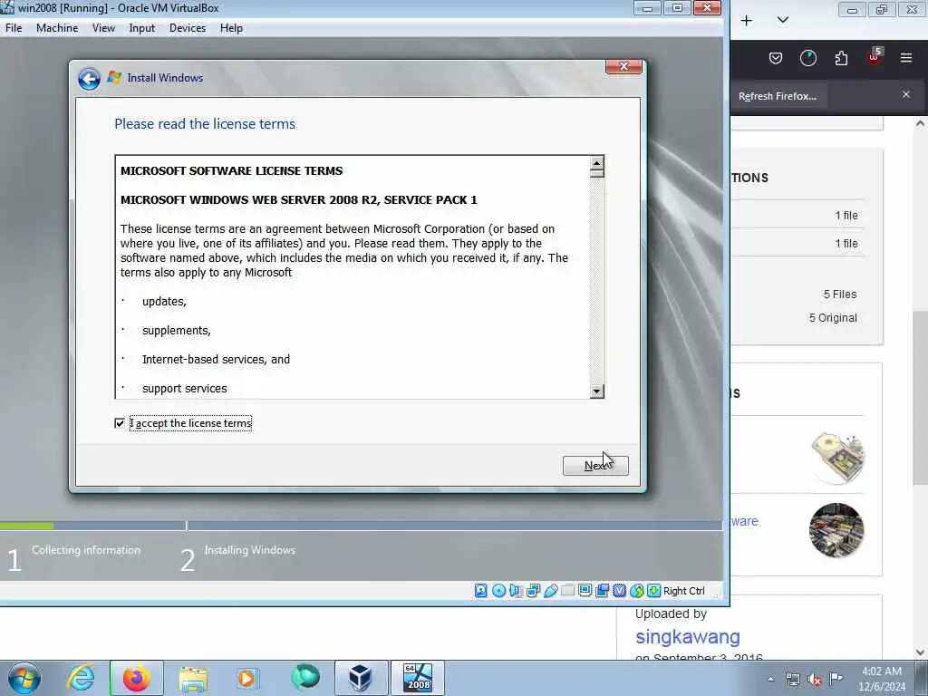The width and height of the screenshot is (928, 696).
Task: Click the Right Ctrl host key label
Action: tap(684, 591)
